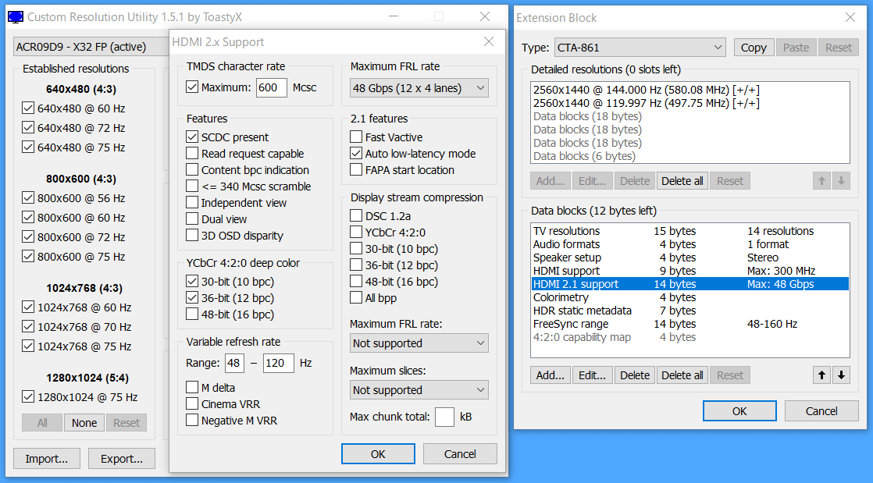
Task: Select 2560x1440 @ 119.997 Hz resolution
Action: (689, 103)
